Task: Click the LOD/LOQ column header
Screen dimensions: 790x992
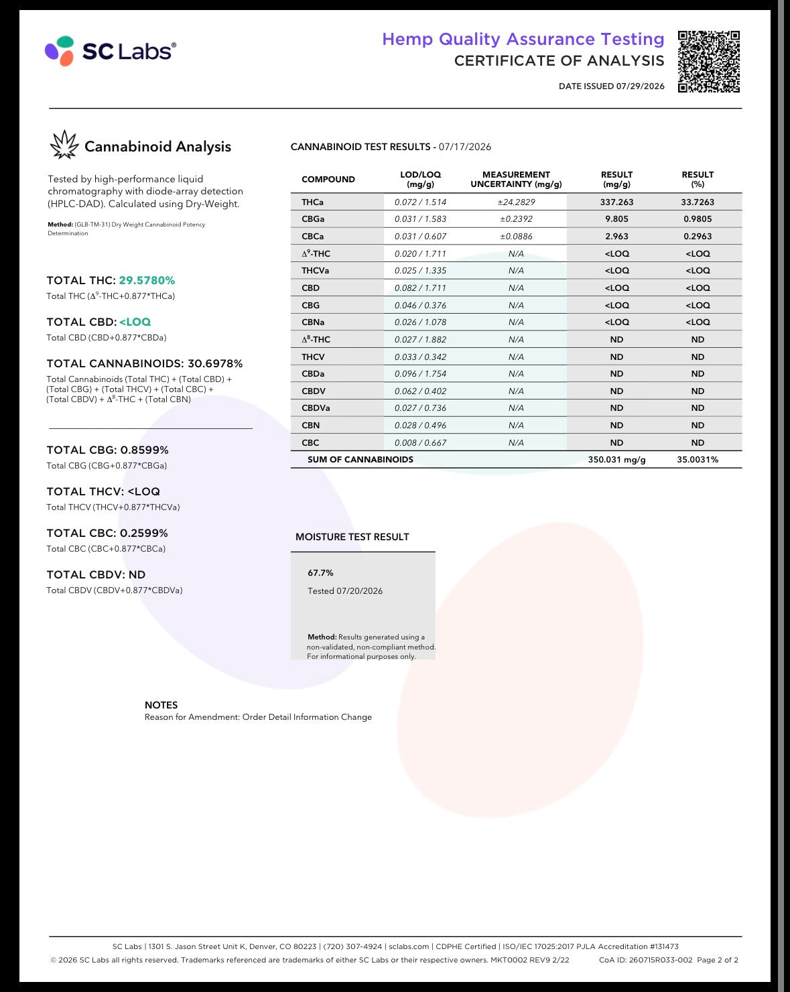Action: point(420,179)
